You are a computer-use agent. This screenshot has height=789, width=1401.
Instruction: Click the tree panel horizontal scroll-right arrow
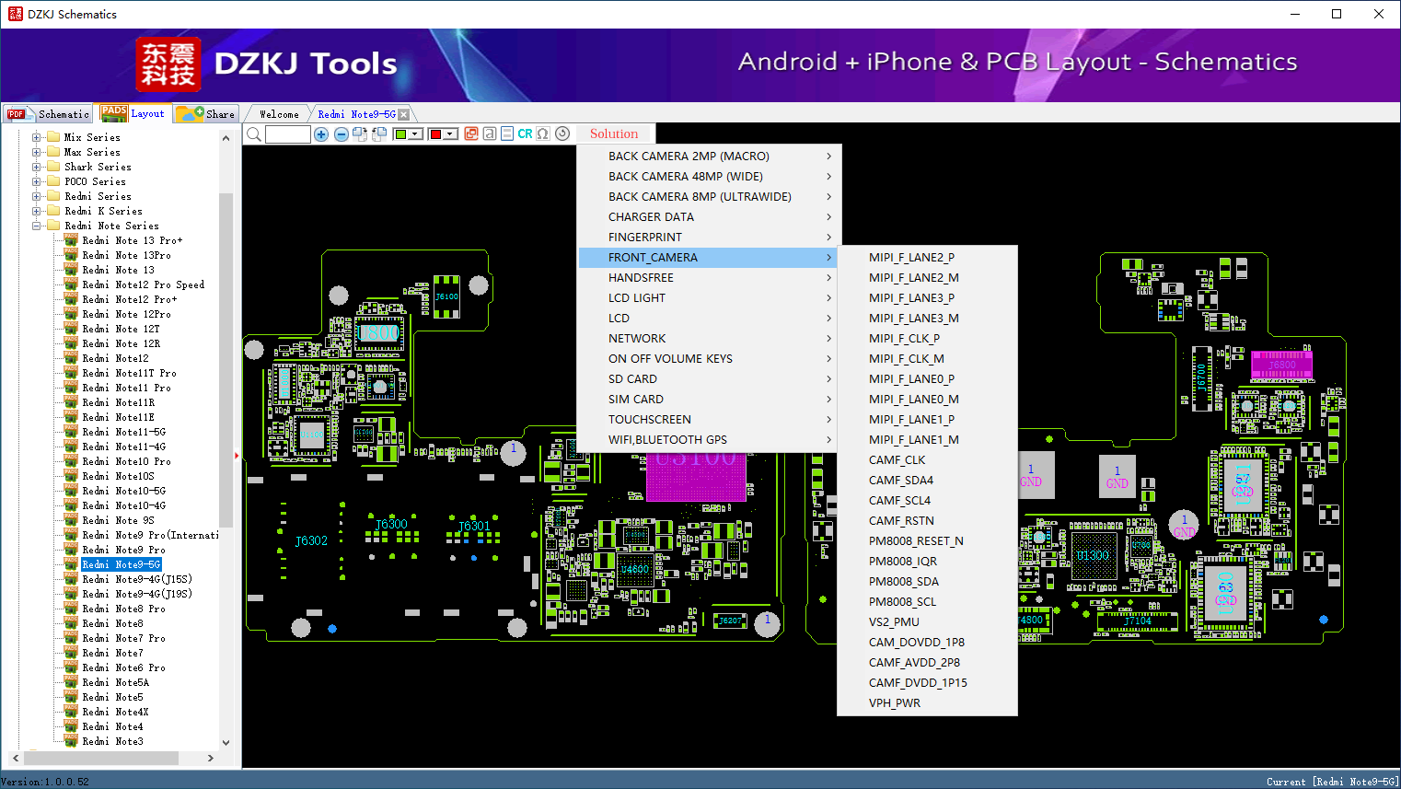tap(211, 759)
